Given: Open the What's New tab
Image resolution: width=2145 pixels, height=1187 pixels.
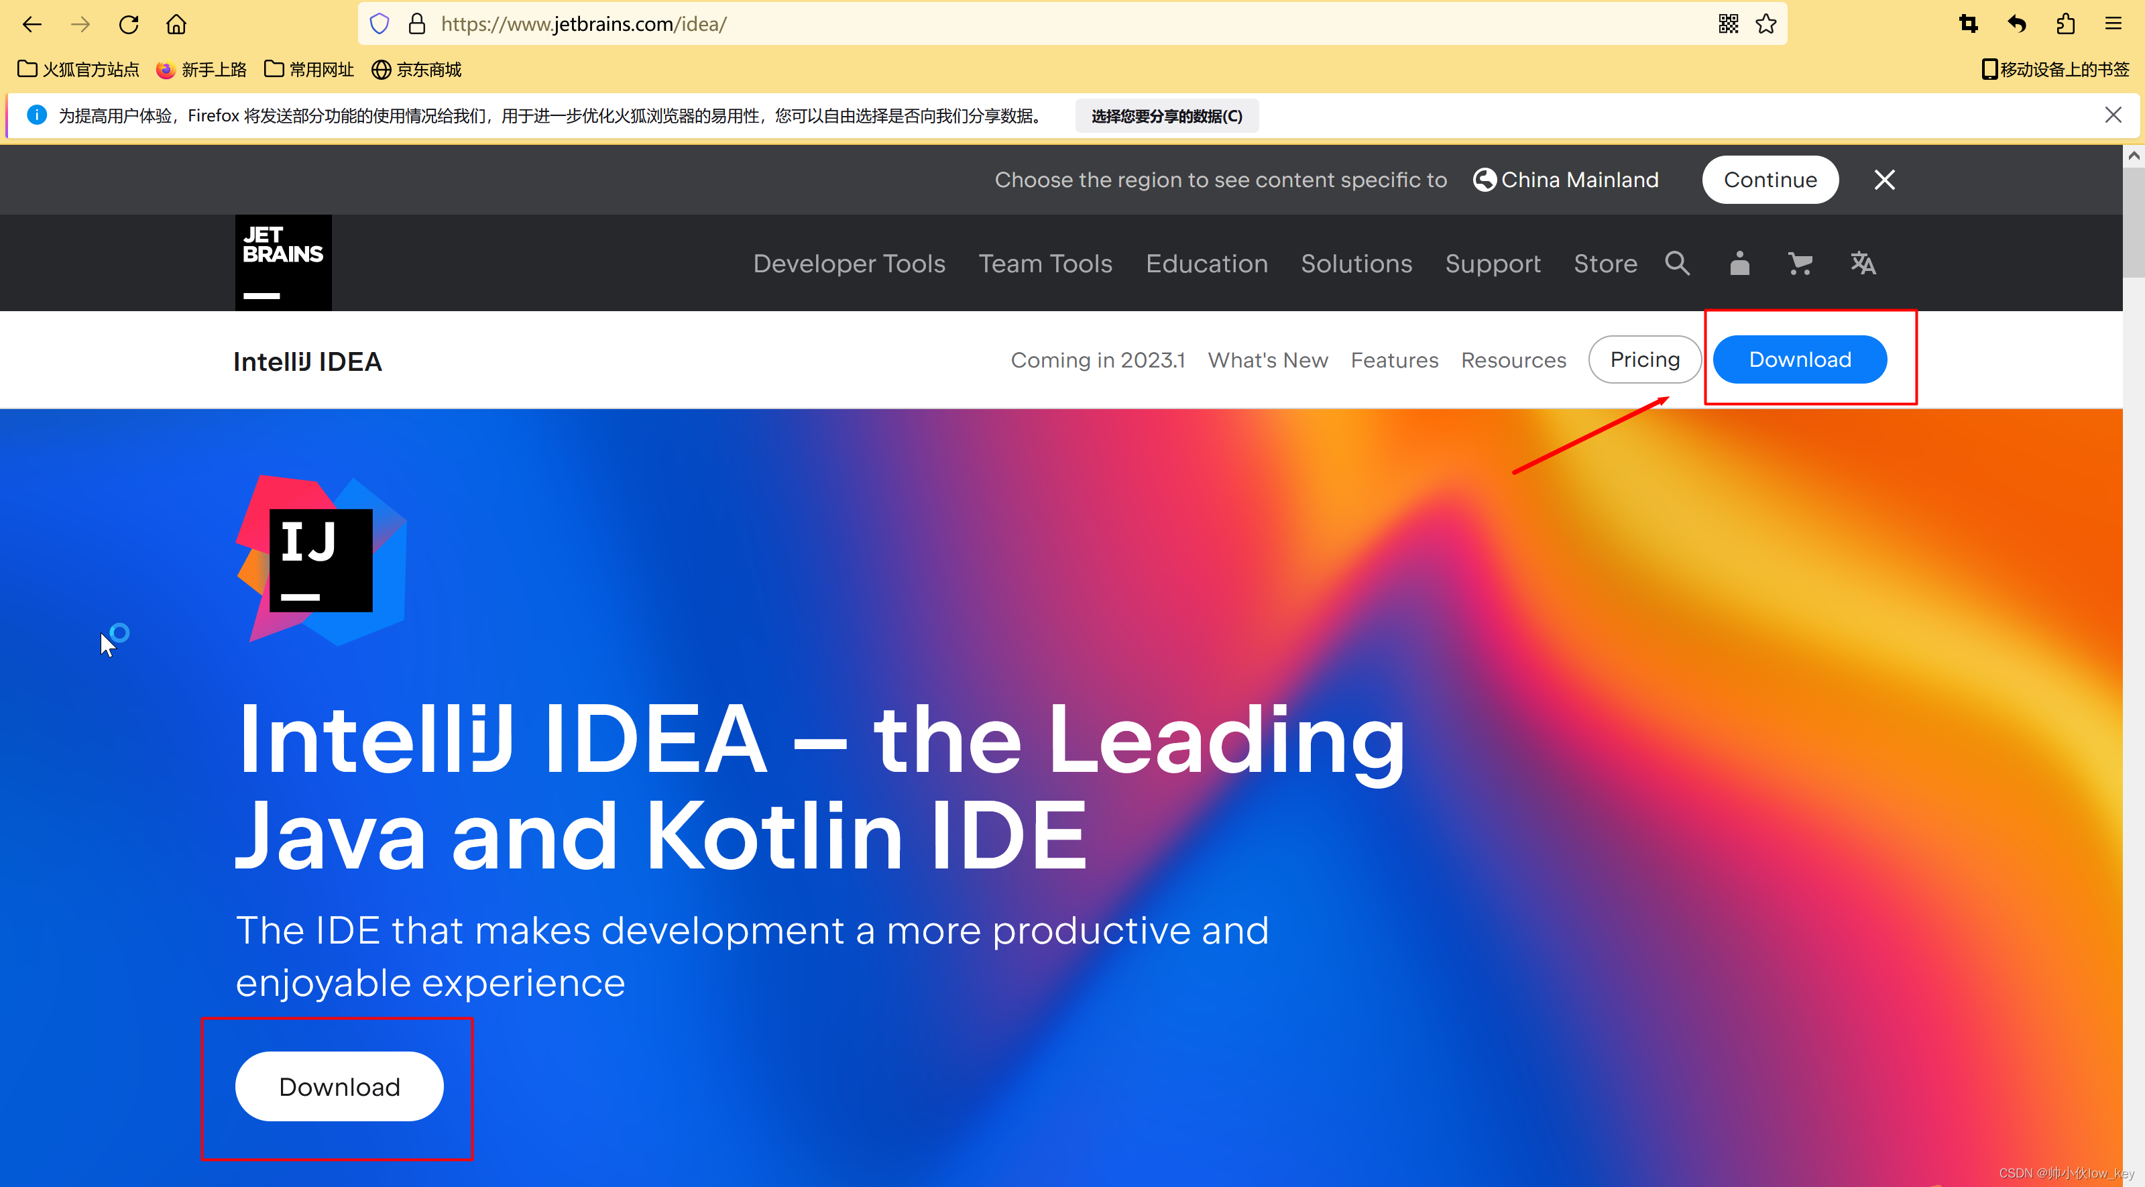Looking at the screenshot, I should point(1267,360).
